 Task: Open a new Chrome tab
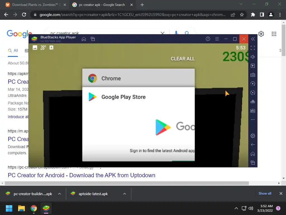tap(142, 5)
